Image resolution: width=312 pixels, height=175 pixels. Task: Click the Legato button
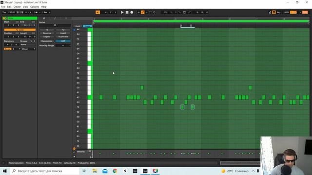pos(47,37)
